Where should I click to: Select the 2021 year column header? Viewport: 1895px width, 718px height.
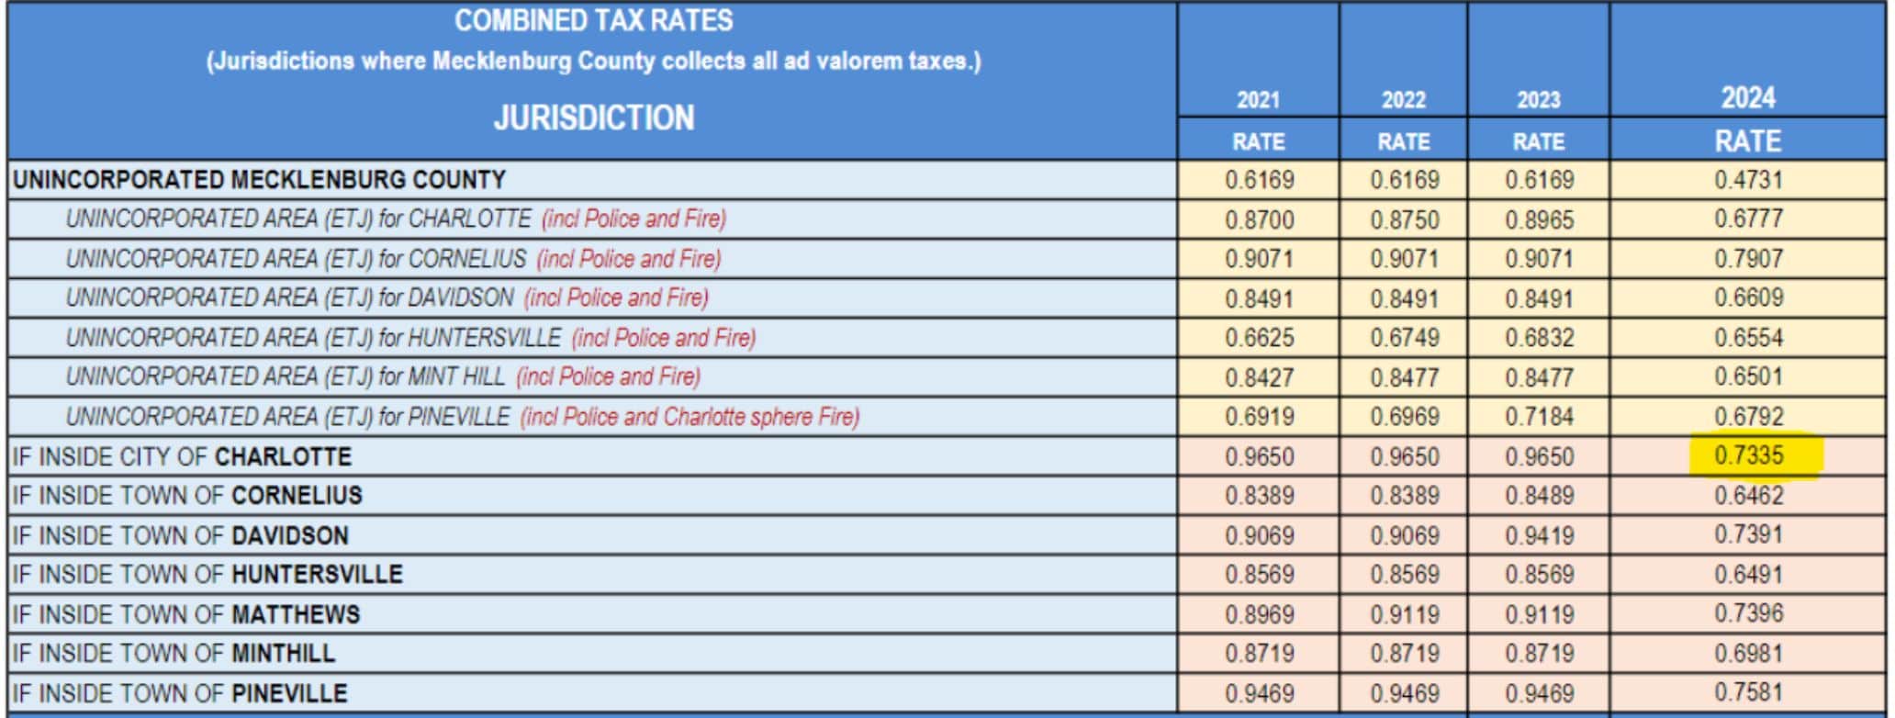click(x=1258, y=100)
